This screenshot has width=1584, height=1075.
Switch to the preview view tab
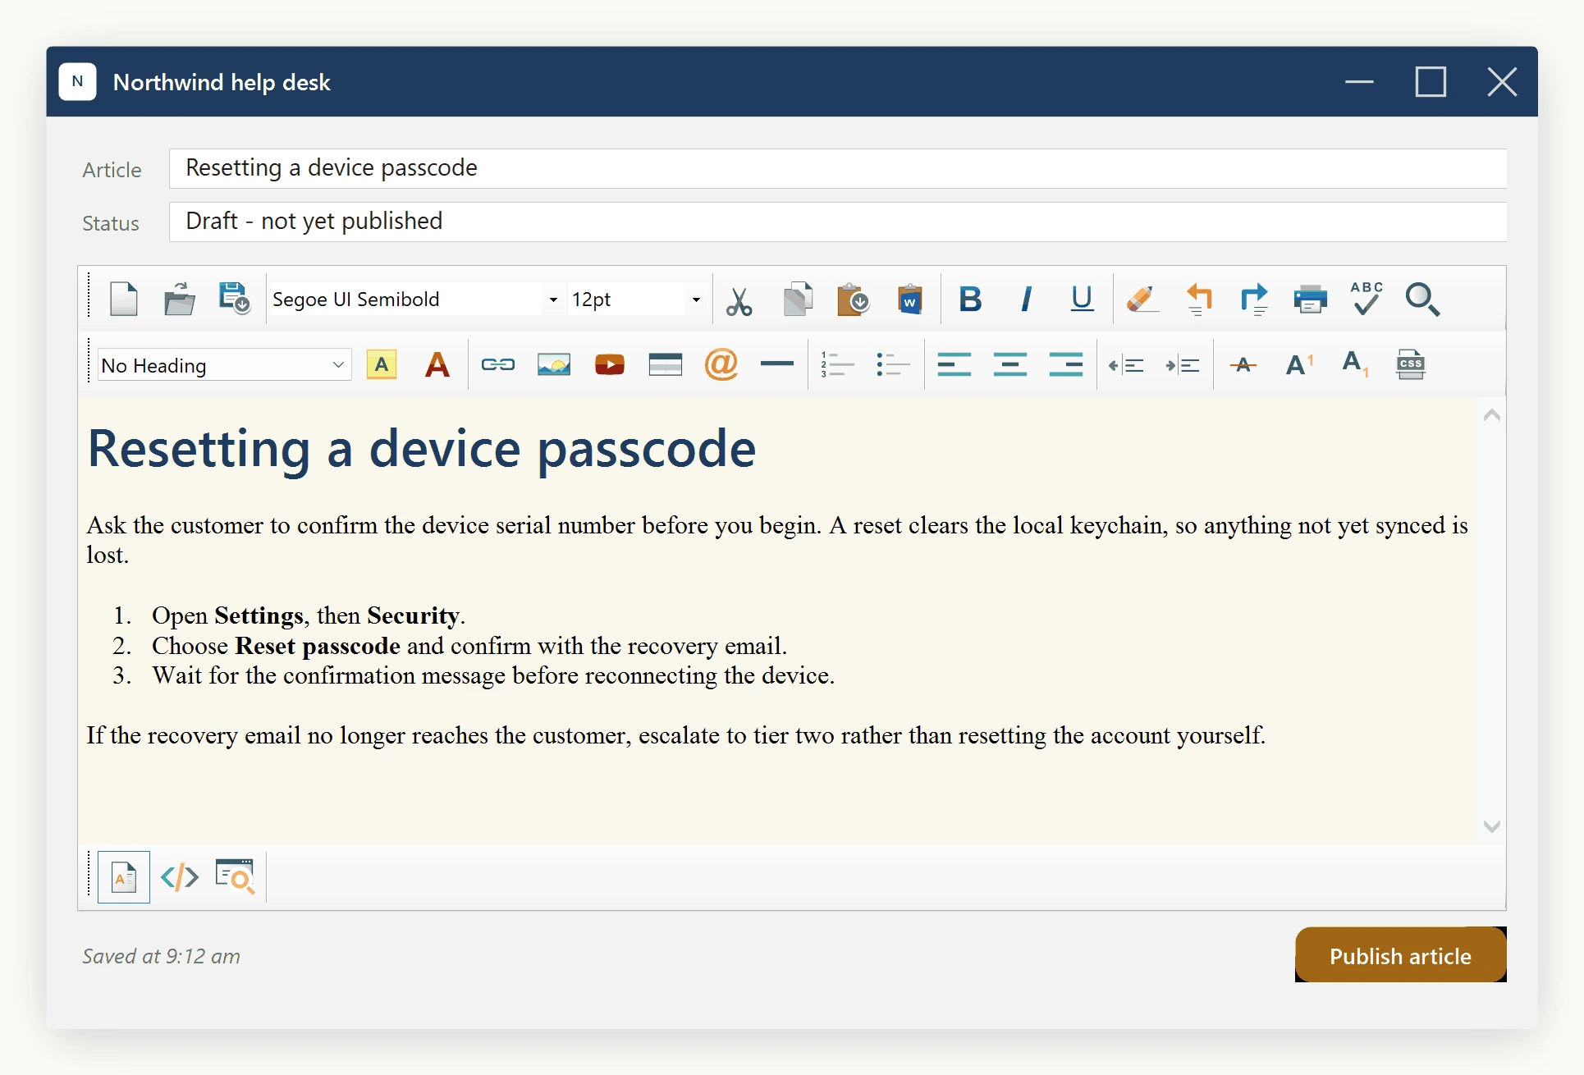pos(236,877)
